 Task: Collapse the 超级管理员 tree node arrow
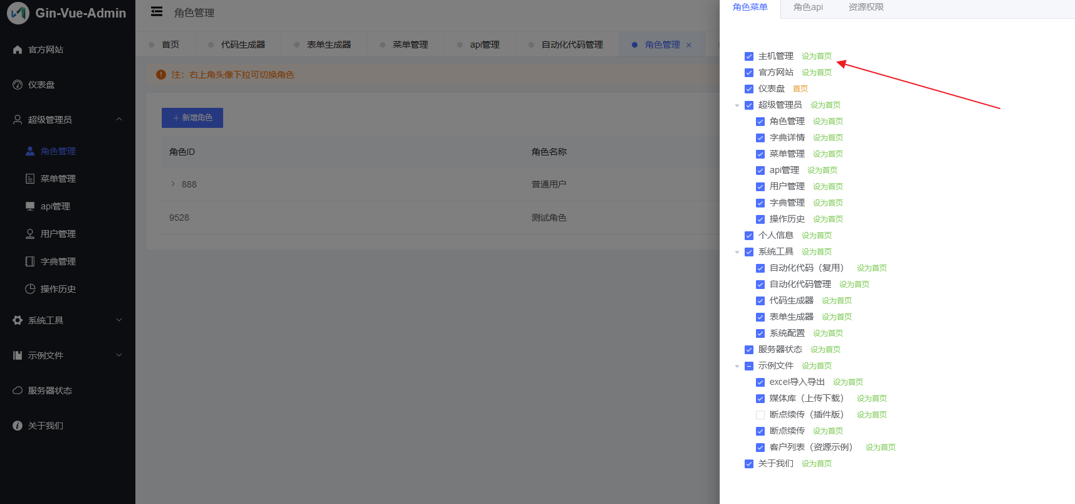click(x=737, y=105)
